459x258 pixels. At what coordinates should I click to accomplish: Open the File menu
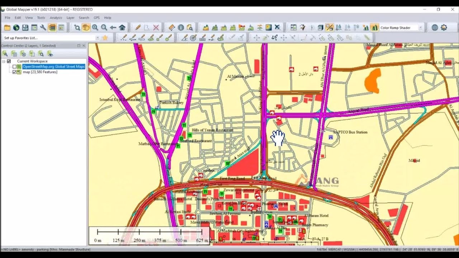tap(8, 18)
